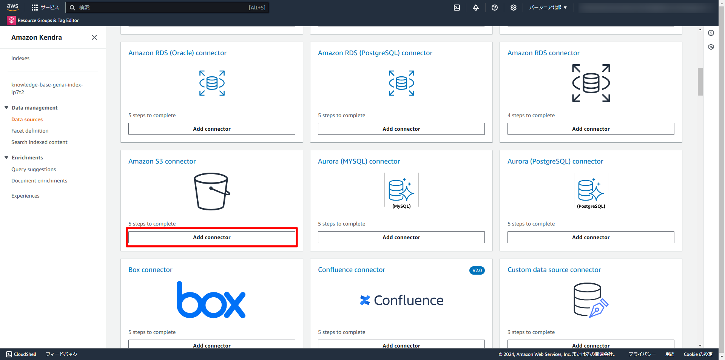Click the Resource Groups & Tag Editor shortcut label

[x=48, y=20]
